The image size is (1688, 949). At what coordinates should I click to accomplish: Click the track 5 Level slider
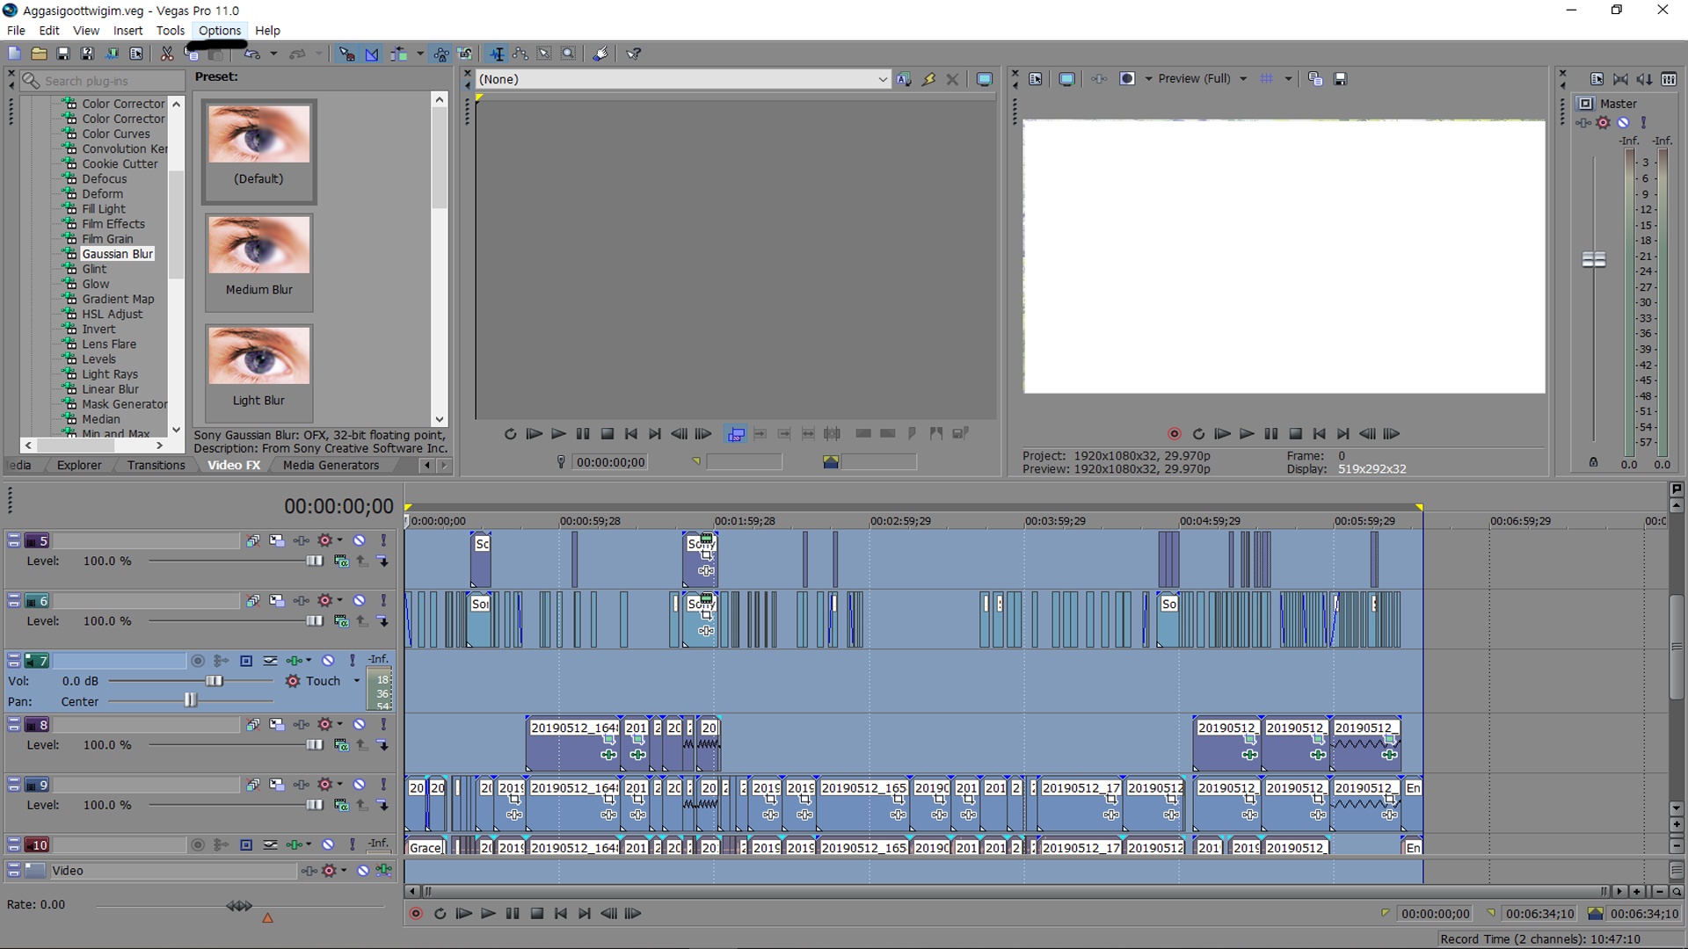314,561
